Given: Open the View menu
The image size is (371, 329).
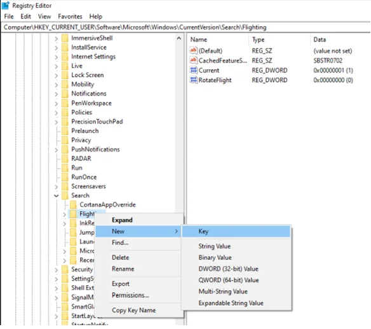Looking at the screenshot, I should (x=44, y=17).
